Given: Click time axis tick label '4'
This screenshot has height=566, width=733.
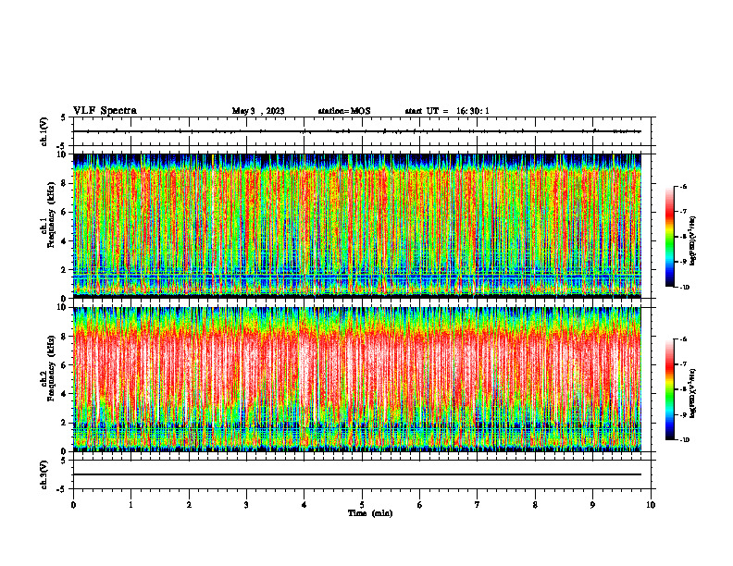Looking at the screenshot, I should (x=304, y=505).
